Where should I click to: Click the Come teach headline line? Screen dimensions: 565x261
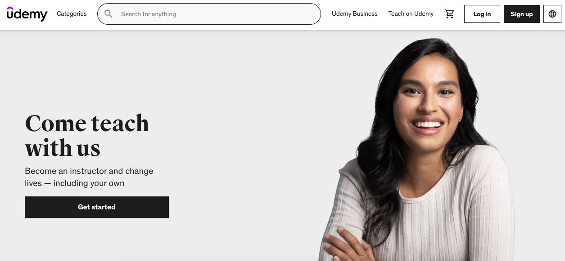click(x=87, y=123)
